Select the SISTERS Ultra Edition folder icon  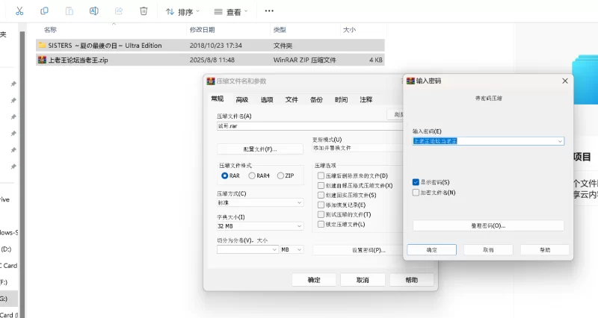pyautogui.click(x=42, y=46)
